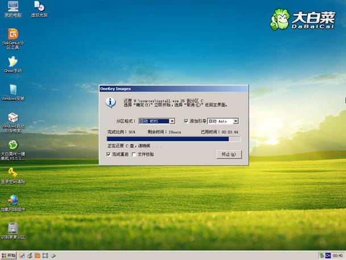Expand the 分区格式 NTFS dropdown

[x=172, y=121]
